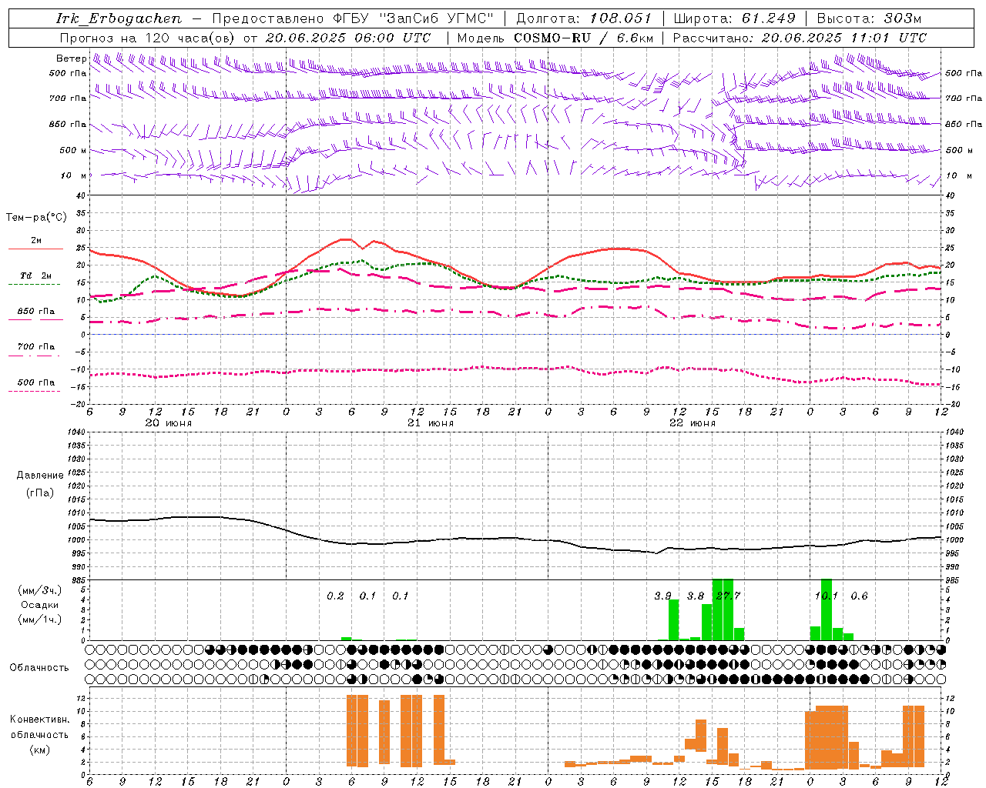Click the precipitation total 10.1
Viewport: 986px width, 788px height.
[826, 596]
